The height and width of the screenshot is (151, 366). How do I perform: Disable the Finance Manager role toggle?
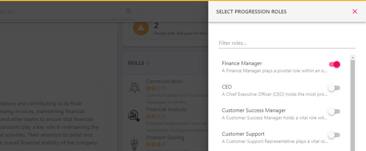click(334, 64)
